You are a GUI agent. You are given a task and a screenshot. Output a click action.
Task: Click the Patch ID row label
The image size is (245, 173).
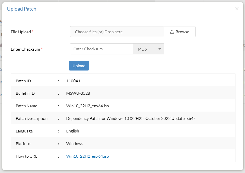coord(23,81)
